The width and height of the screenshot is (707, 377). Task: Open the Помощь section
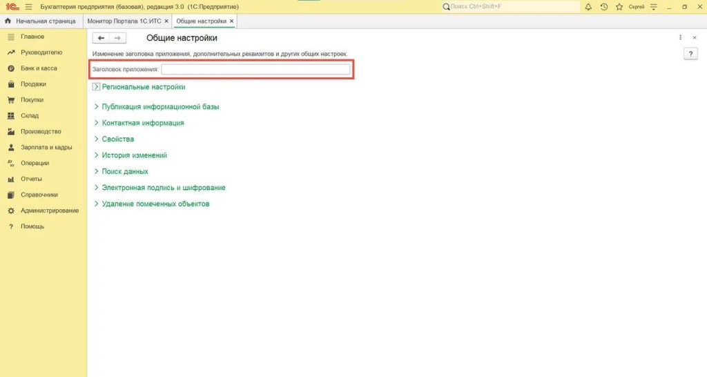(32, 226)
